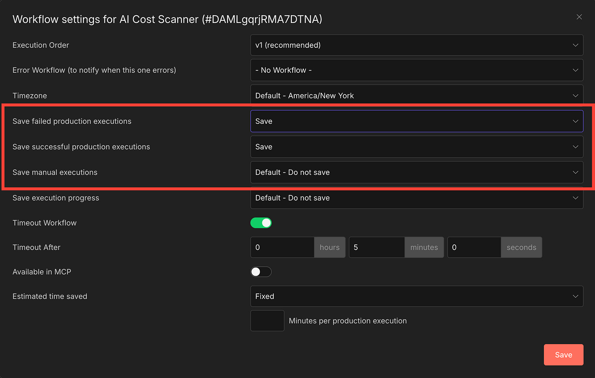
Task: Close the workflow settings dialog
Action: (579, 17)
